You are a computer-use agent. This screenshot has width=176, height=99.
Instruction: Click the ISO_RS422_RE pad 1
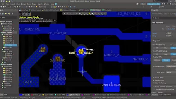tap(57, 32)
